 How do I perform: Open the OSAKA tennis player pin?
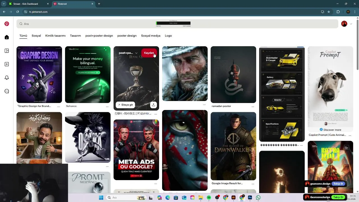click(88, 137)
